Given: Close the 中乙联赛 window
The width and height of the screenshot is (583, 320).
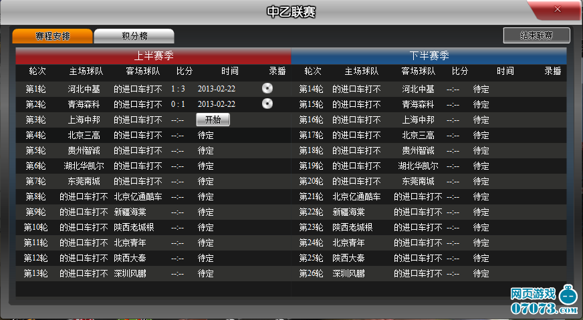Looking at the screenshot, I should pos(557,9).
